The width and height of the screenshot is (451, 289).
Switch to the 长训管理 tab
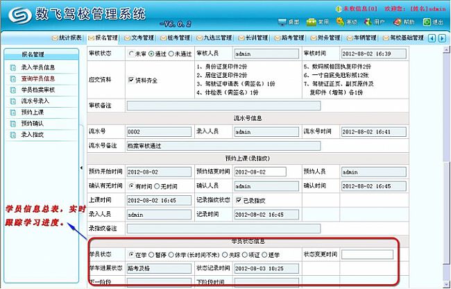point(253,38)
